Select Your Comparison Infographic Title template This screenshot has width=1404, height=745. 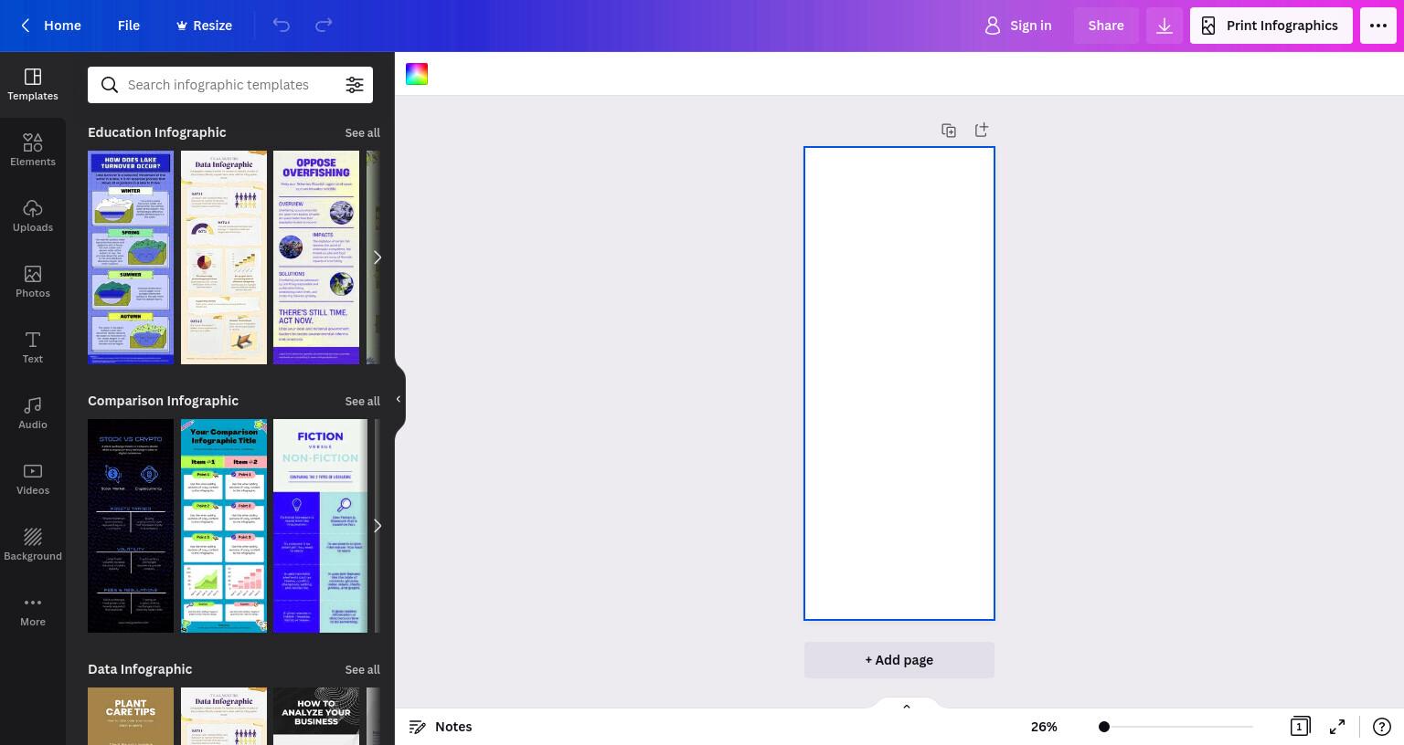pos(224,526)
